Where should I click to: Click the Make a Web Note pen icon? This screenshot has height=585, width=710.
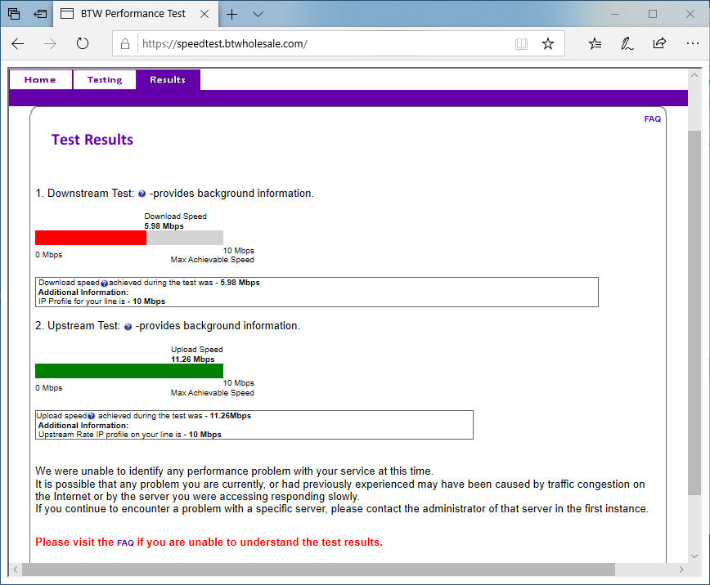(627, 43)
